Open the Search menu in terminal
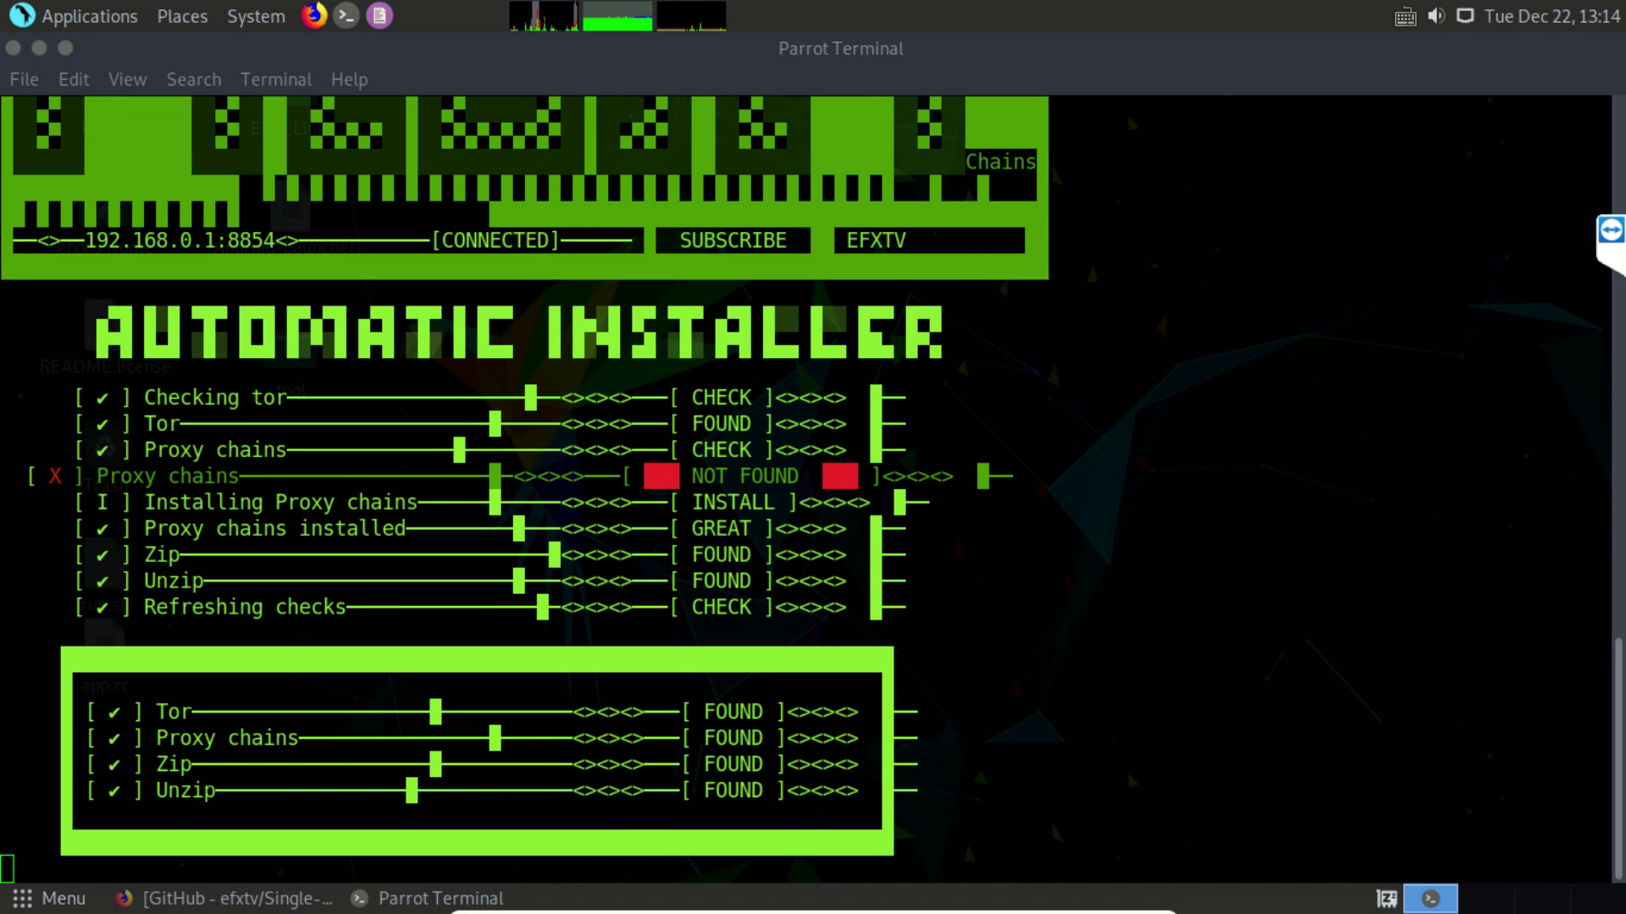The width and height of the screenshot is (1626, 914). [x=193, y=80]
